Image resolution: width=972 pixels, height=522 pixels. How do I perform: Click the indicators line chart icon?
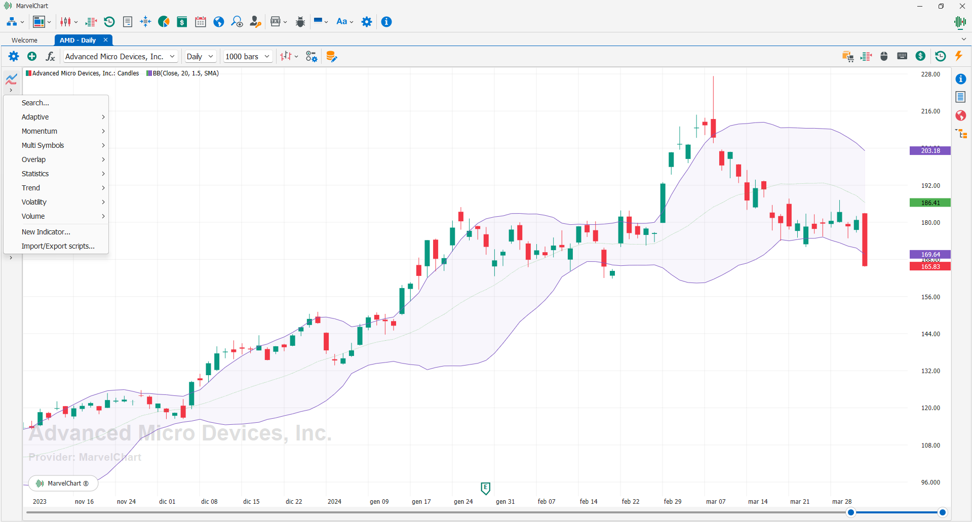point(11,79)
